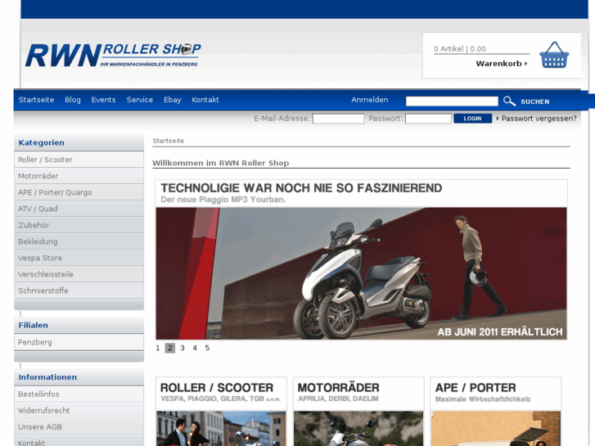Open the Events menu item

click(103, 100)
